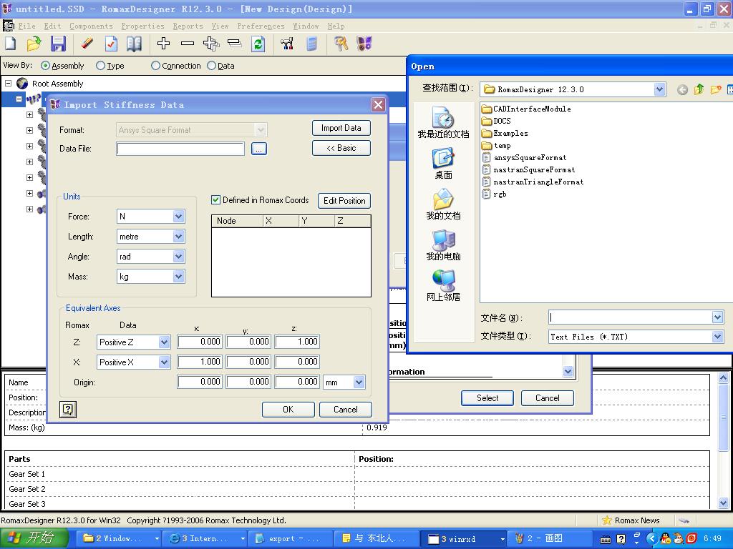Open the Reports menu

point(188,26)
